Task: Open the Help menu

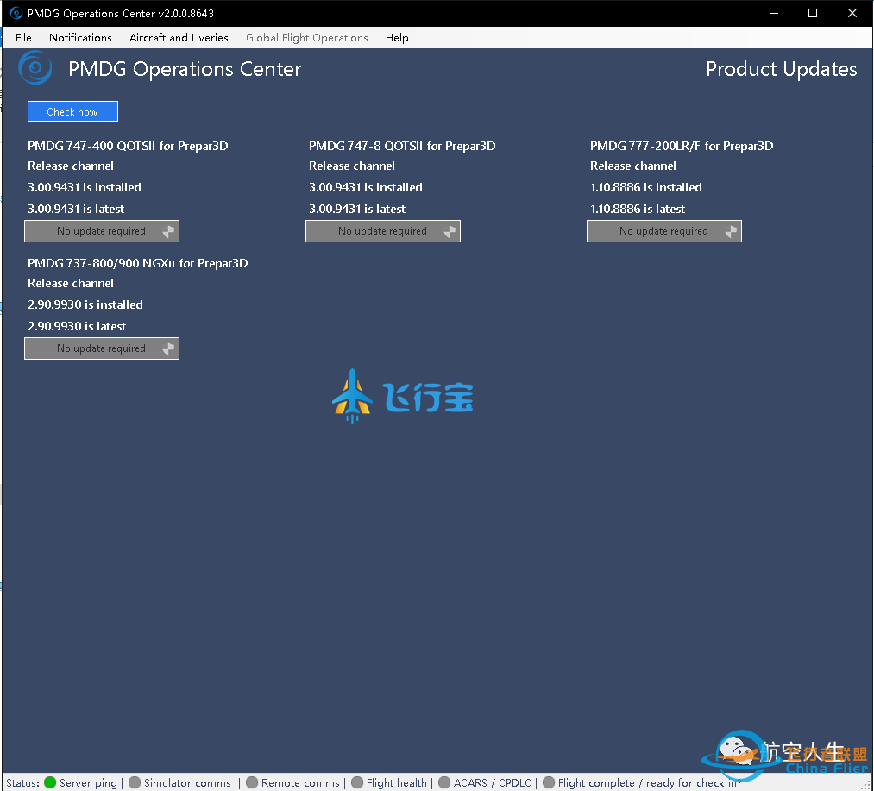Action: pyautogui.click(x=397, y=37)
